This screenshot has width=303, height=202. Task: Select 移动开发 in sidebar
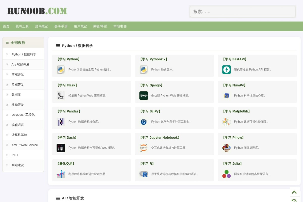(x=23, y=105)
